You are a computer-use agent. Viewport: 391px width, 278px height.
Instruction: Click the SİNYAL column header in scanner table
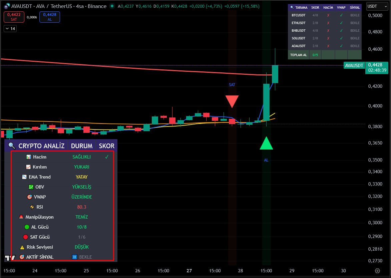point(355,7)
